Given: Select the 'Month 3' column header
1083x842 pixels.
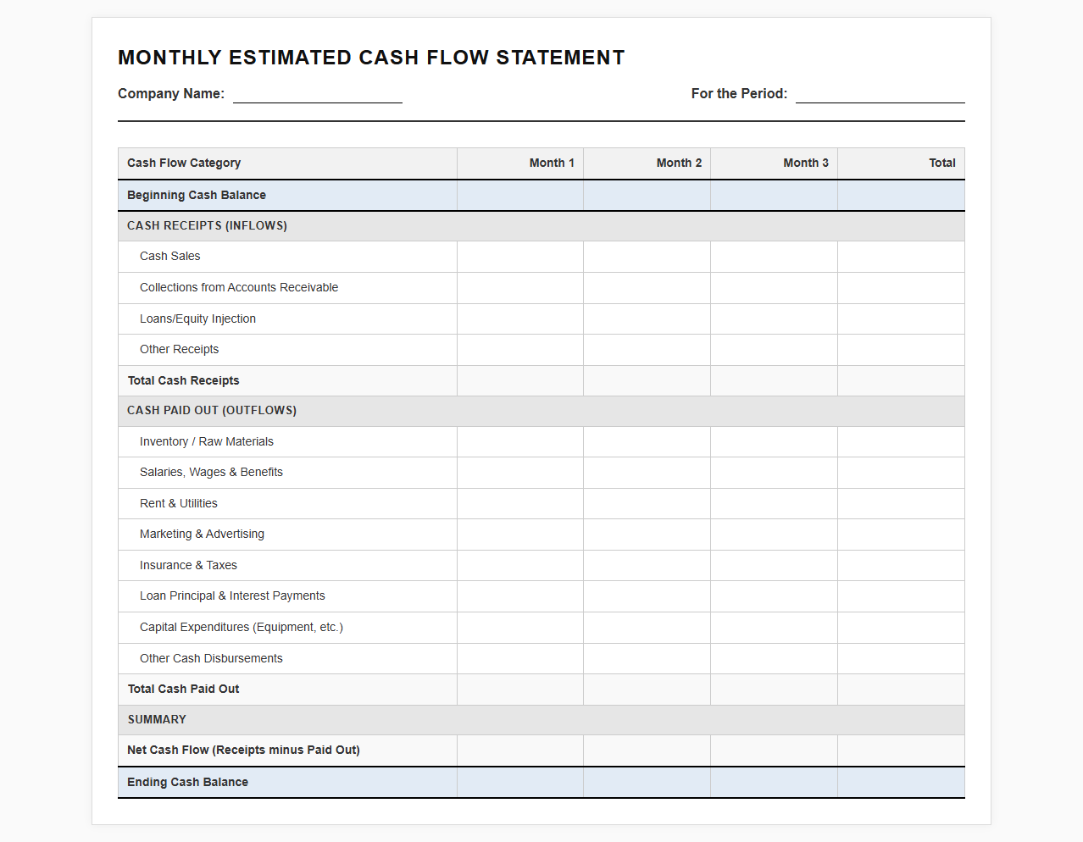Looking at the screenshot, I should [x=775, y=163].
